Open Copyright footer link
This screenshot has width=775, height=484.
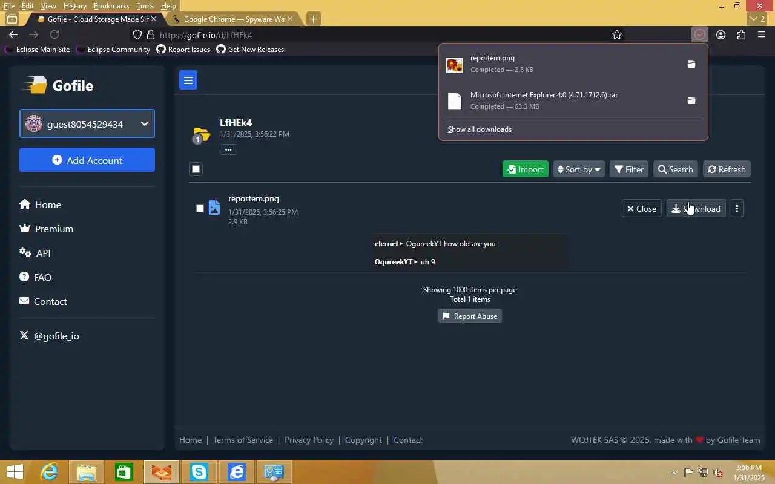pyautogui.click(x=363, y=440)
